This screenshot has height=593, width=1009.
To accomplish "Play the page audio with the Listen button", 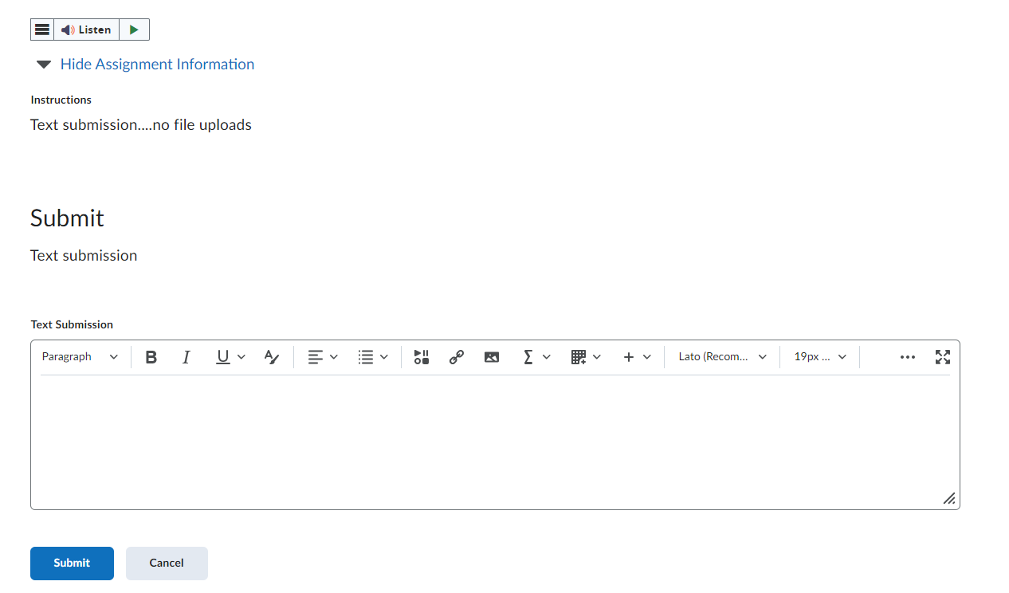I will point(87,29).
